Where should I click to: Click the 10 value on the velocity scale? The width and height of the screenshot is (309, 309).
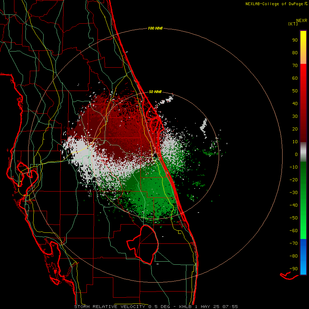point(295,142)
